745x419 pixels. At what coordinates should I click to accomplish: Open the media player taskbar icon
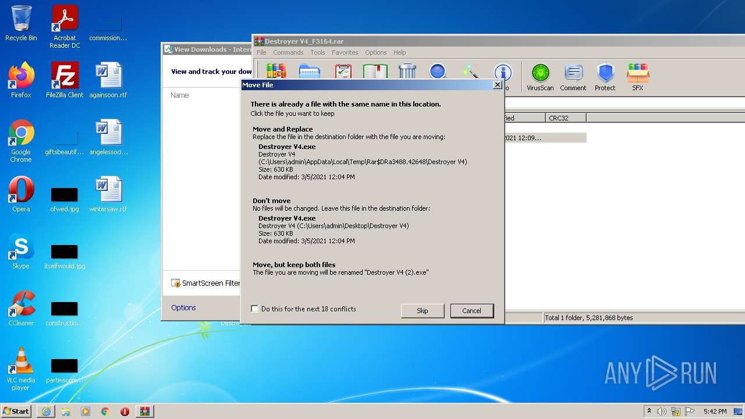[x=86, y=411]
